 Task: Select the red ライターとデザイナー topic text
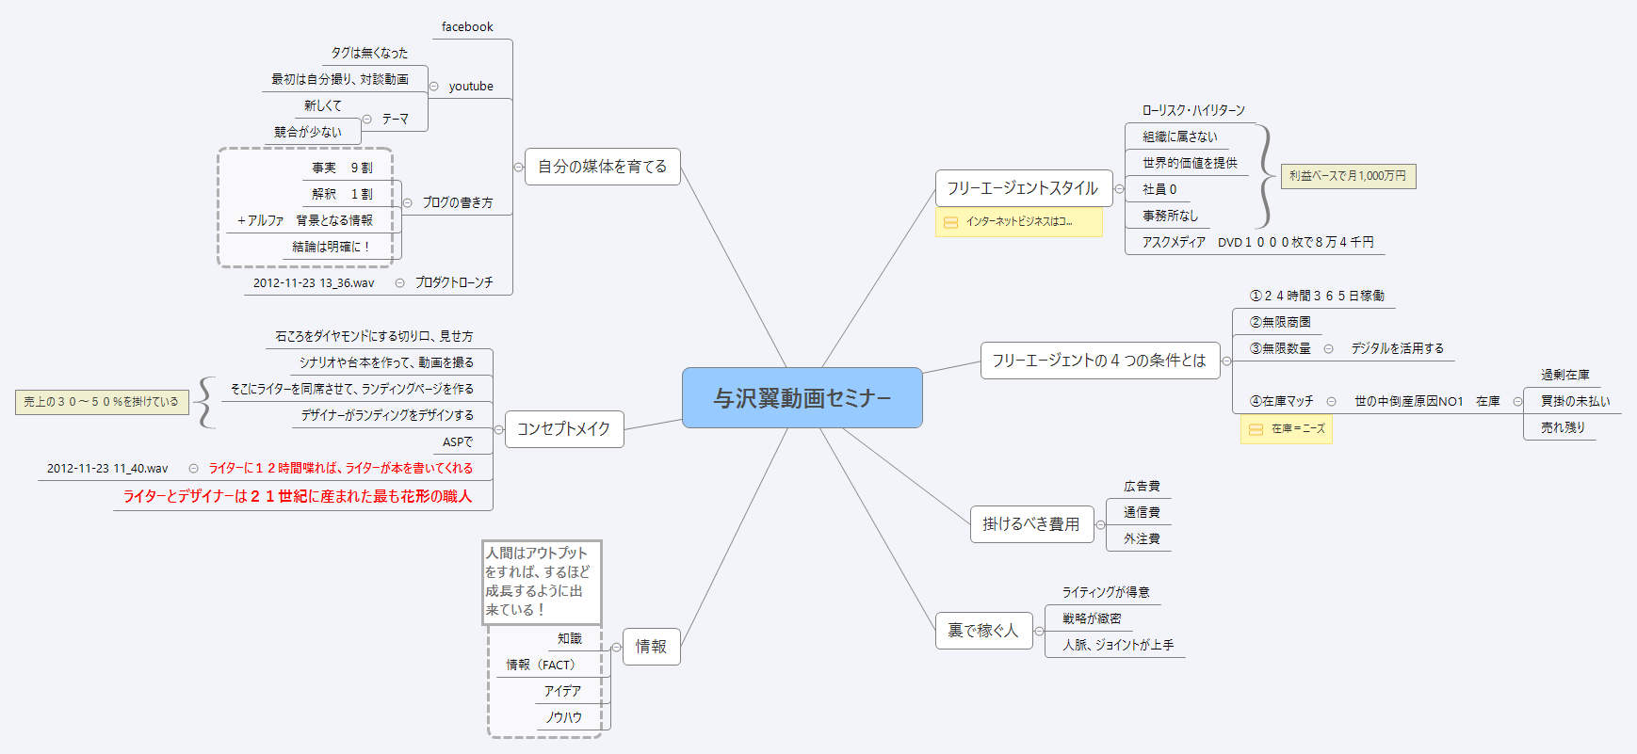(298, 496)
